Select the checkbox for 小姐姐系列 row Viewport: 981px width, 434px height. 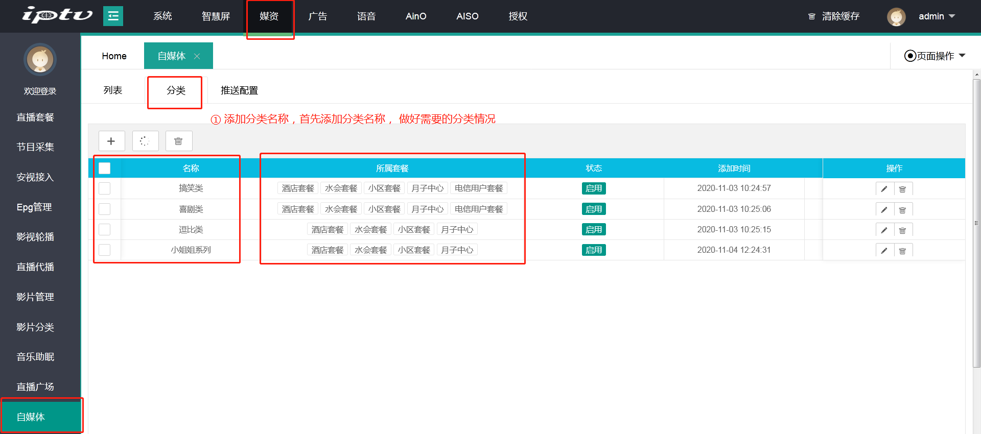point(105,250)
